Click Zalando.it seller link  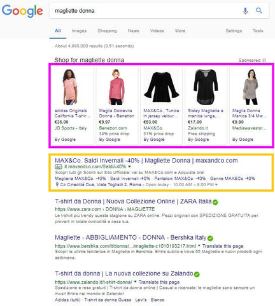click(x=198, y=128)
